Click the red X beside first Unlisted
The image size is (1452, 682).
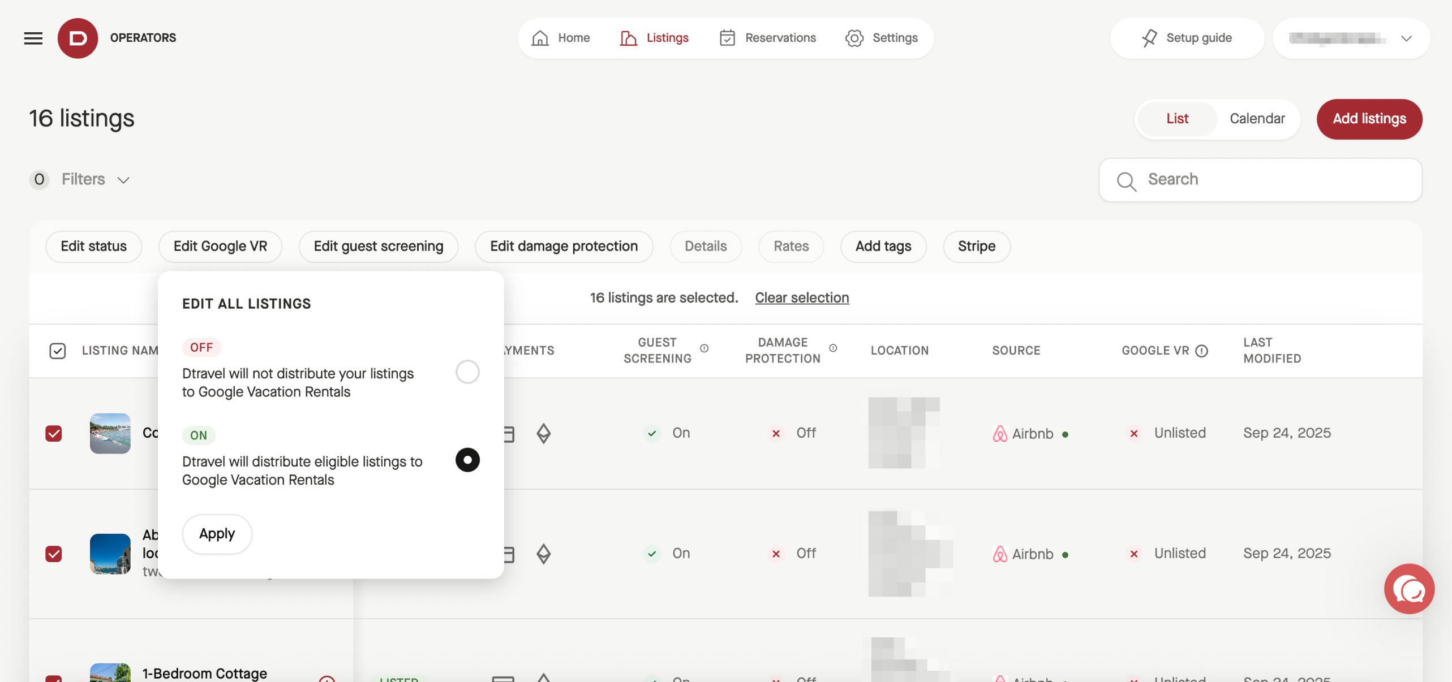[x=1134, y=433]
